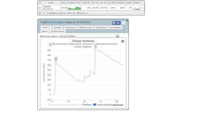Image resolution: width=204 pixels, height=115 pixels.
Task: Click the Facebook like count box
Action: (x=124, y=23)
